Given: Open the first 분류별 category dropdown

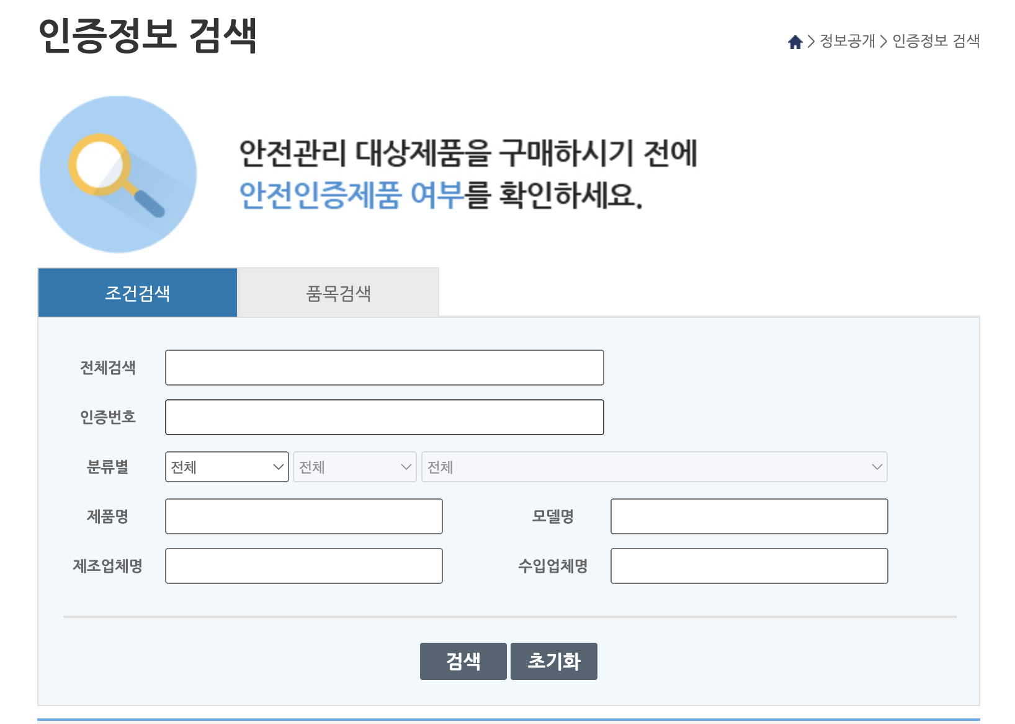Looking at the screenshot, I should click(x=226, y=467).
